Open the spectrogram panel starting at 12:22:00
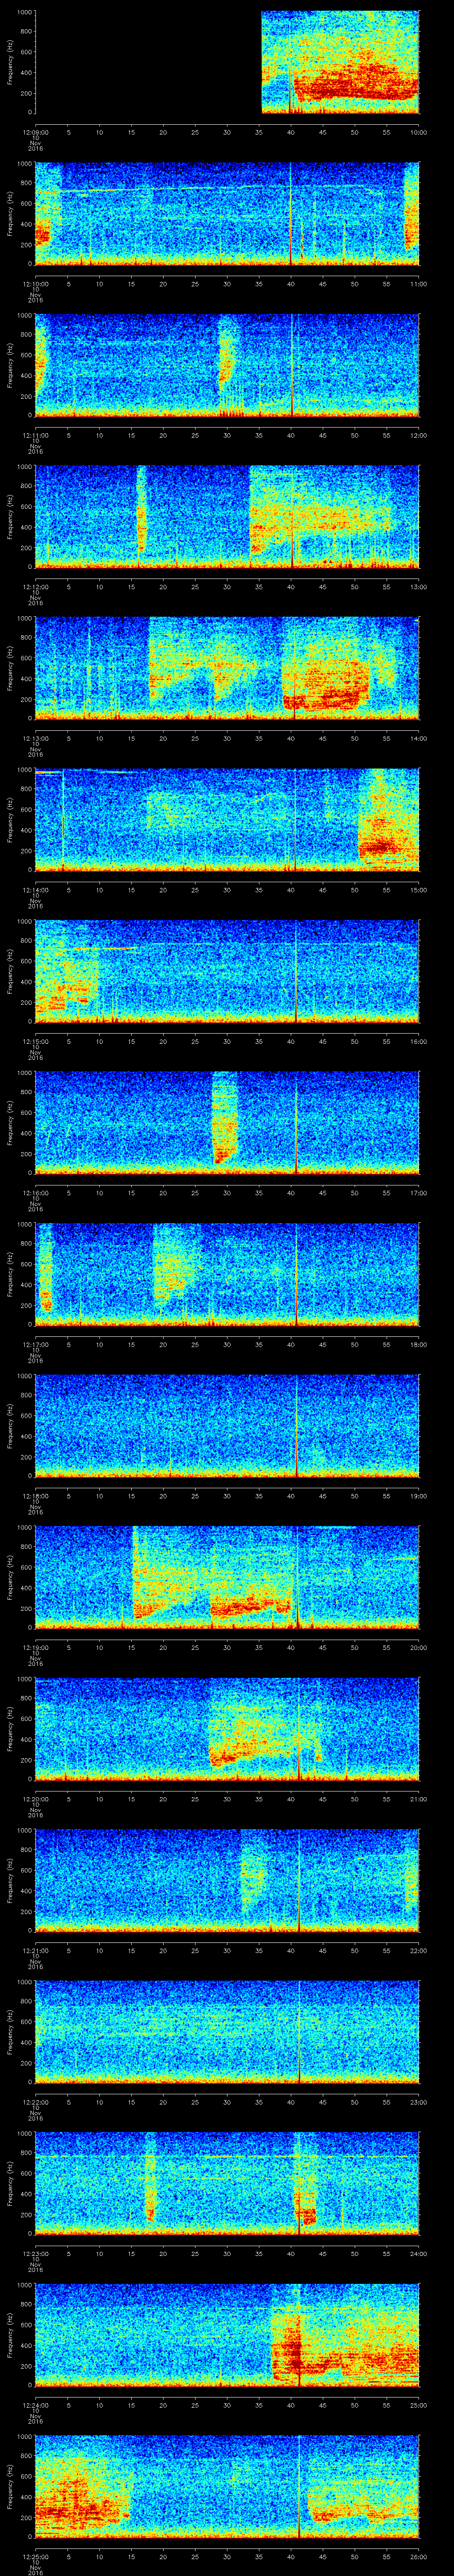Viewport: 454px width, 2576px height. pyautogui.click(x=227, y=2032)
